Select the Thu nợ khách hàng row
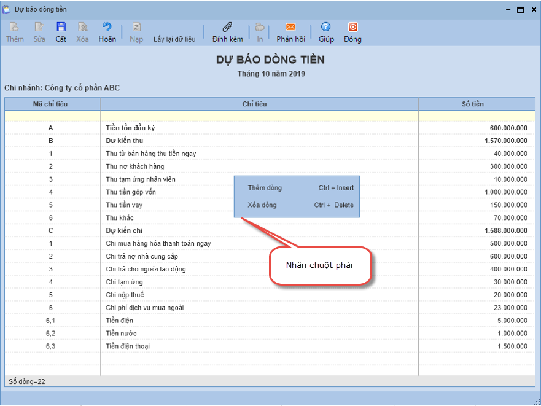This screenshot has height=406, width=541. pos(135,166)
